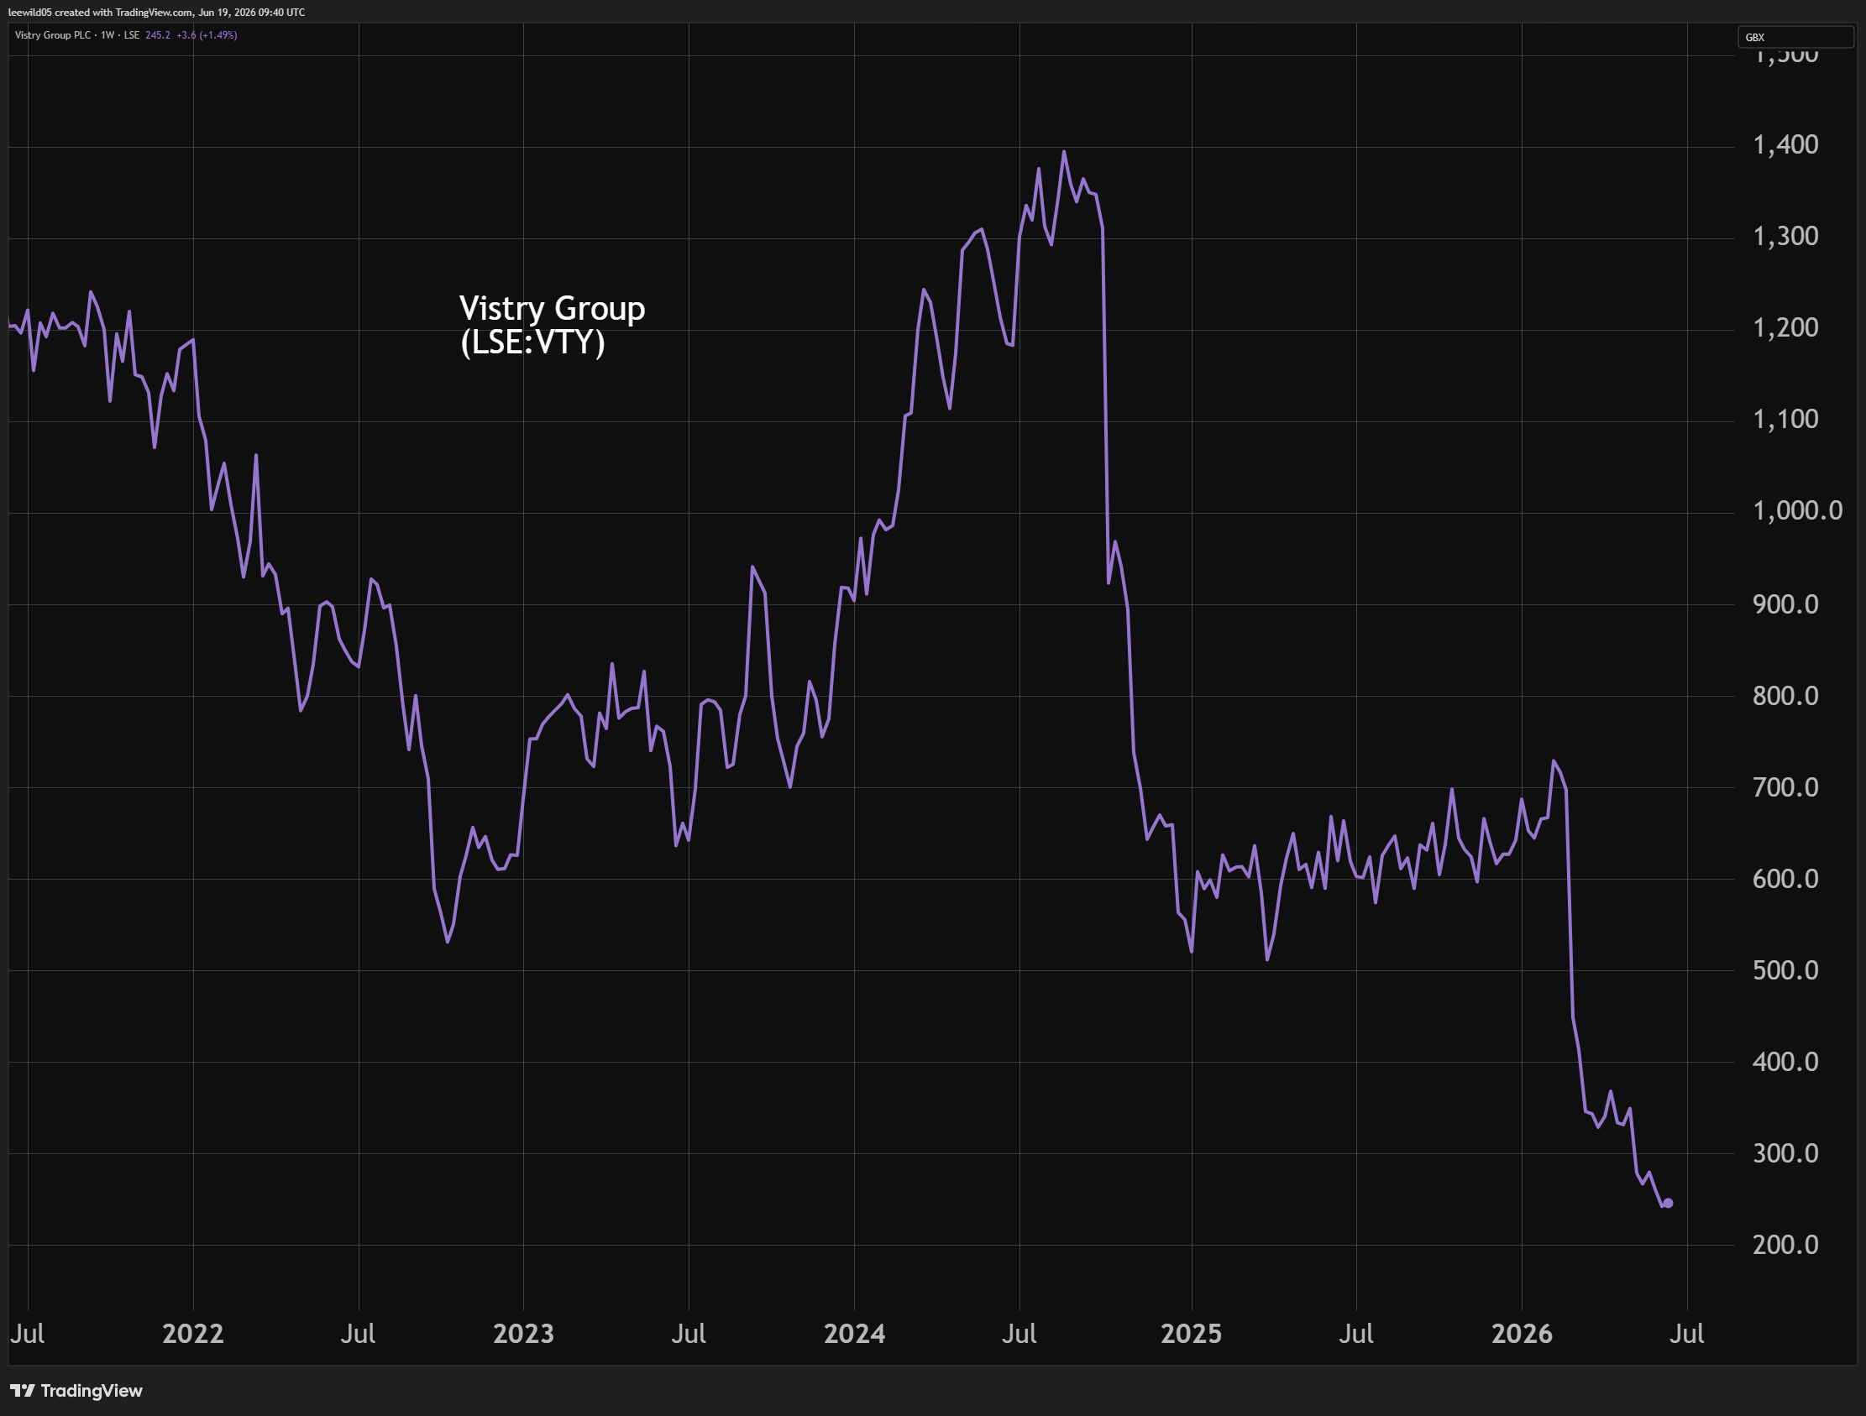Click the Vistry Group (LSE:VTY) chart annotation
This screenshot has height=1416, width=1866.
[553, 325]
